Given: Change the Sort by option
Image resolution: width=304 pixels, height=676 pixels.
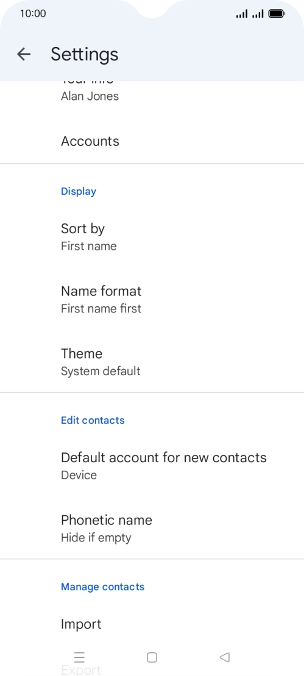Looking at the screenshot, I should 152,237.
